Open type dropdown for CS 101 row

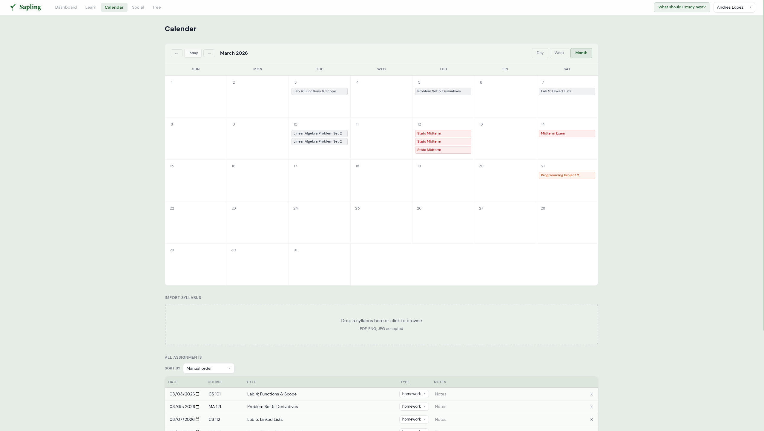click(414, 394)
